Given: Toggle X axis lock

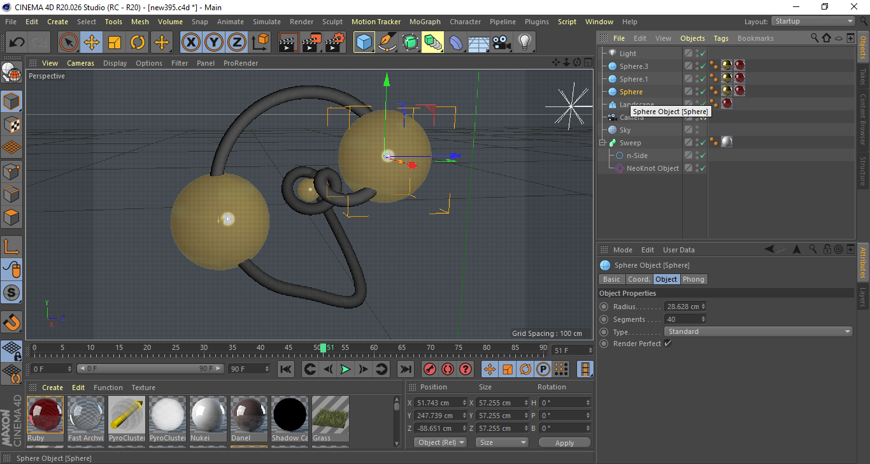Looking at the screenshot, I should tap(190, 43).
